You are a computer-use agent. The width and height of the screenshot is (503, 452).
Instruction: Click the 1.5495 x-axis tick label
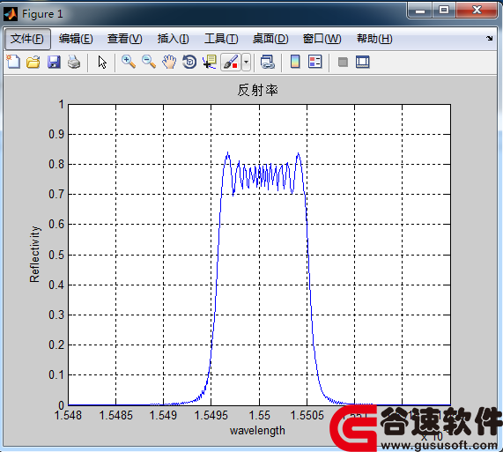pyautogui.click(x=211, y=415)
